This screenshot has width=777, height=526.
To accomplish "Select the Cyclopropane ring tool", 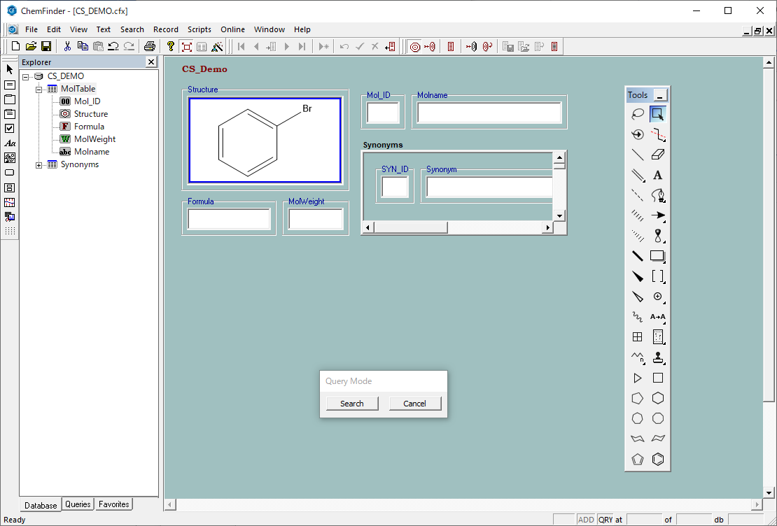I will click(x=637, y=378).
